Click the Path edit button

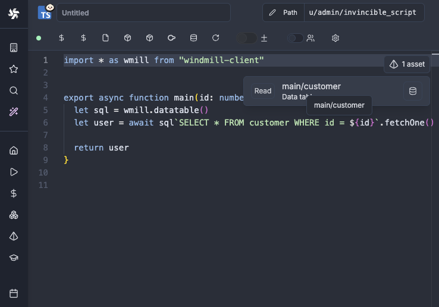click(x=283, y=12)
